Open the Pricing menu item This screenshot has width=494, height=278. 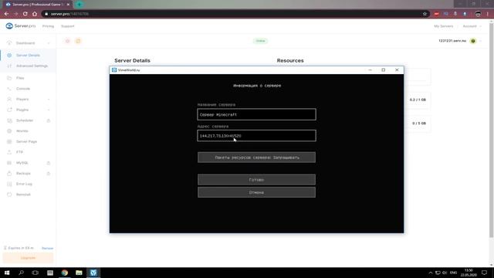(x=48, y=26)
